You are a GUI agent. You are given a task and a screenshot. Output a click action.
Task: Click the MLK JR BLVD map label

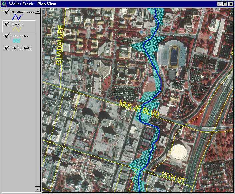pos(139,108)
